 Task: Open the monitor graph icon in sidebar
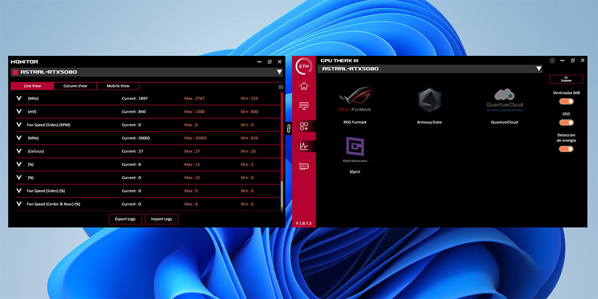click(303, 146)
